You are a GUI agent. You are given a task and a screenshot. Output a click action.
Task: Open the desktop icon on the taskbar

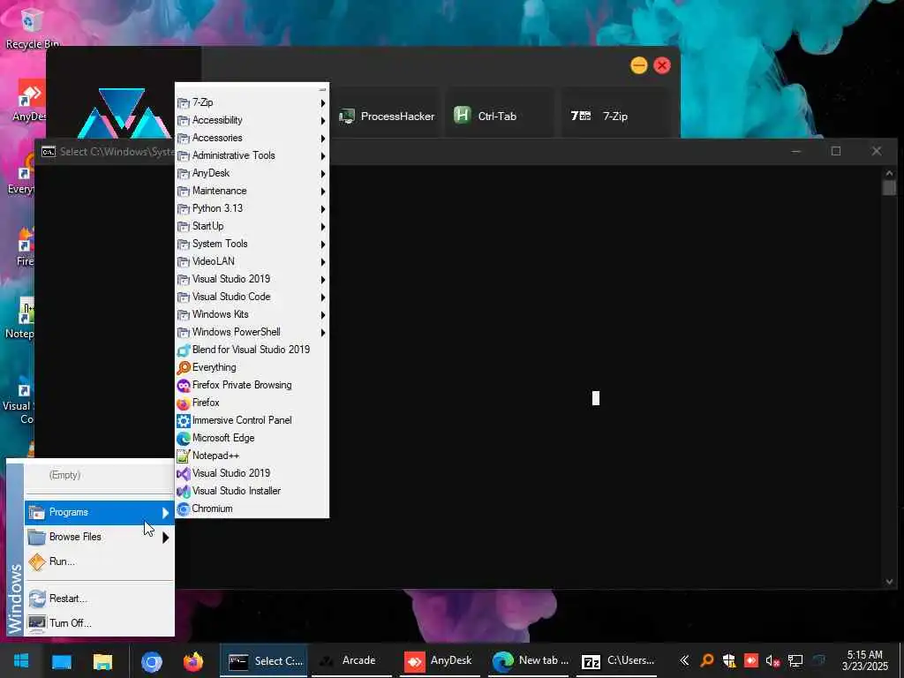62,661
